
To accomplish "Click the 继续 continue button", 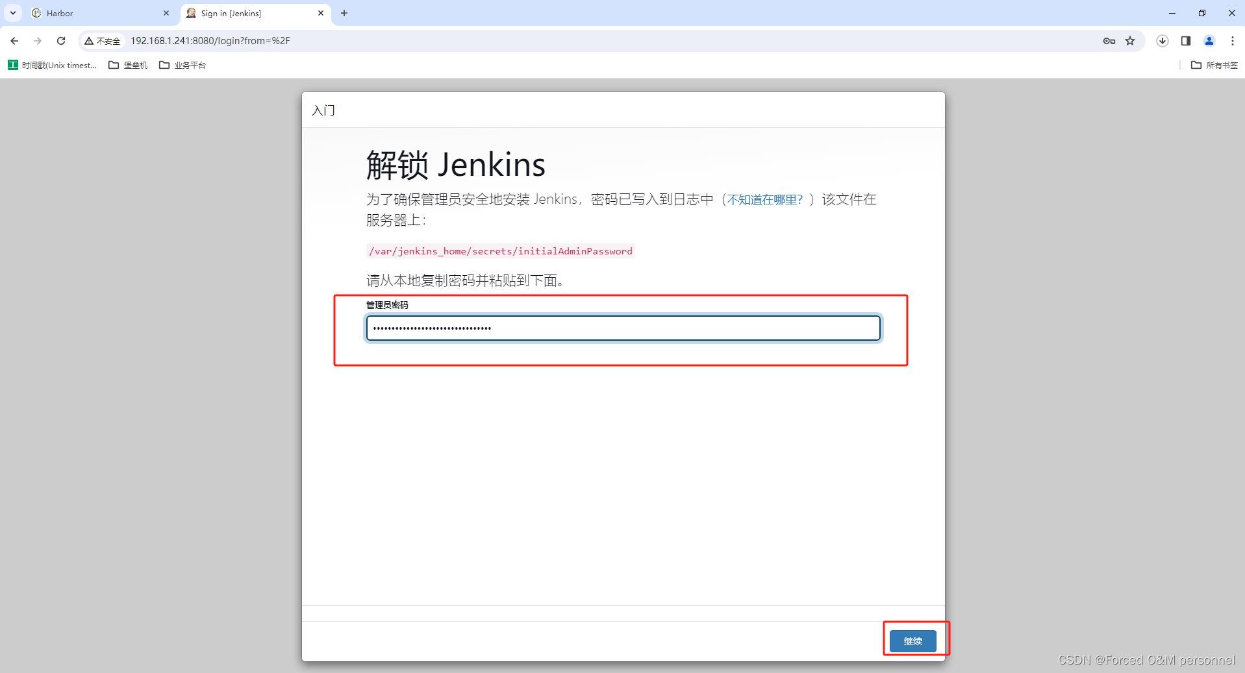I will pos(913,641).
